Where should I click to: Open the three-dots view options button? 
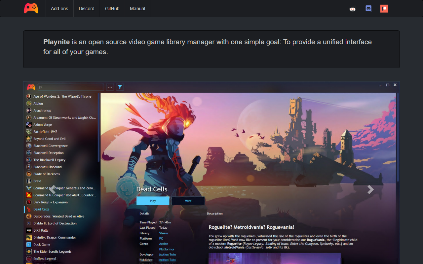[x=110, y=87]
